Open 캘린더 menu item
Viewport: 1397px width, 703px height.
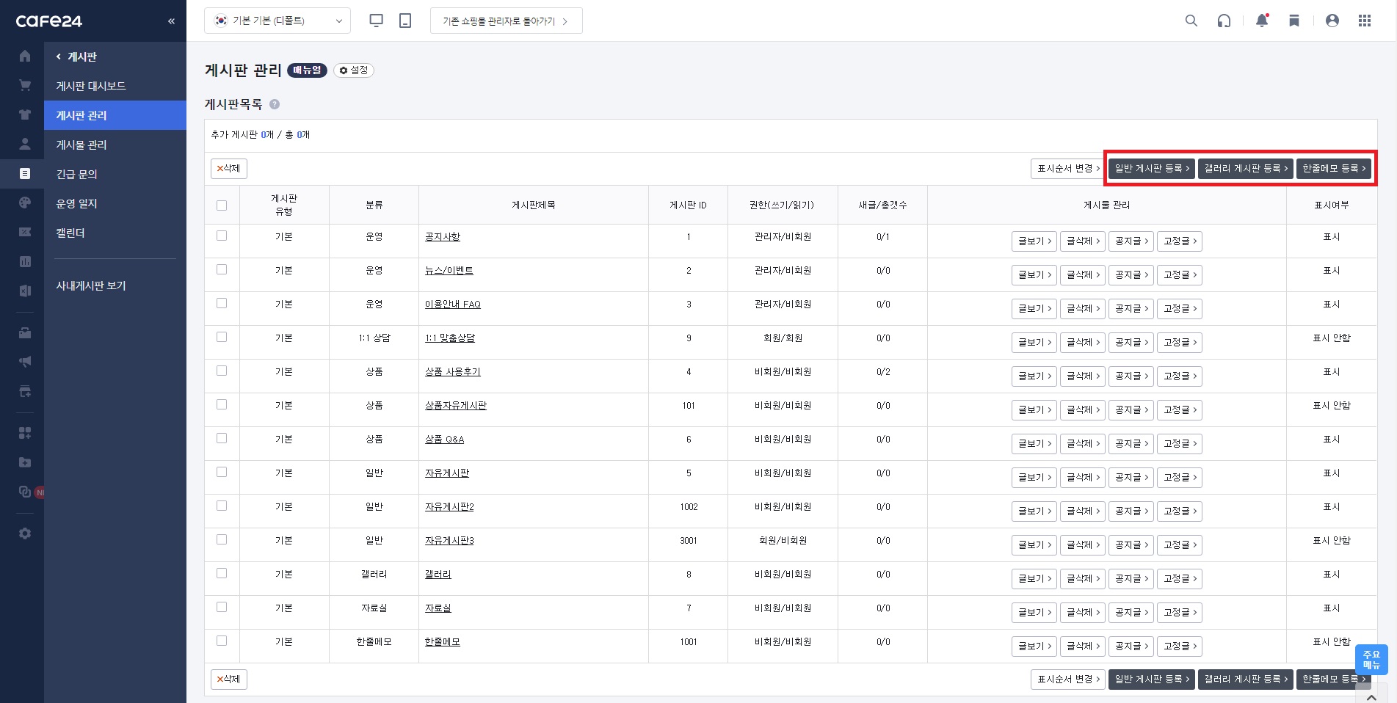115,233
